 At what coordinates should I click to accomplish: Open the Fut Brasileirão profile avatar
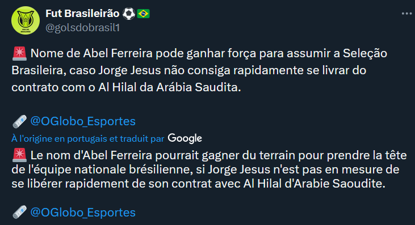[26, 20]
